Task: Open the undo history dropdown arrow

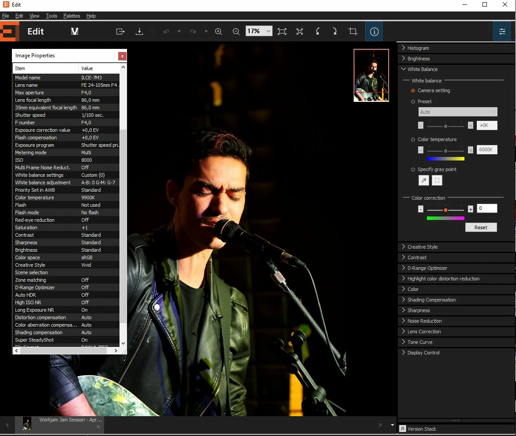Action: 179,31
